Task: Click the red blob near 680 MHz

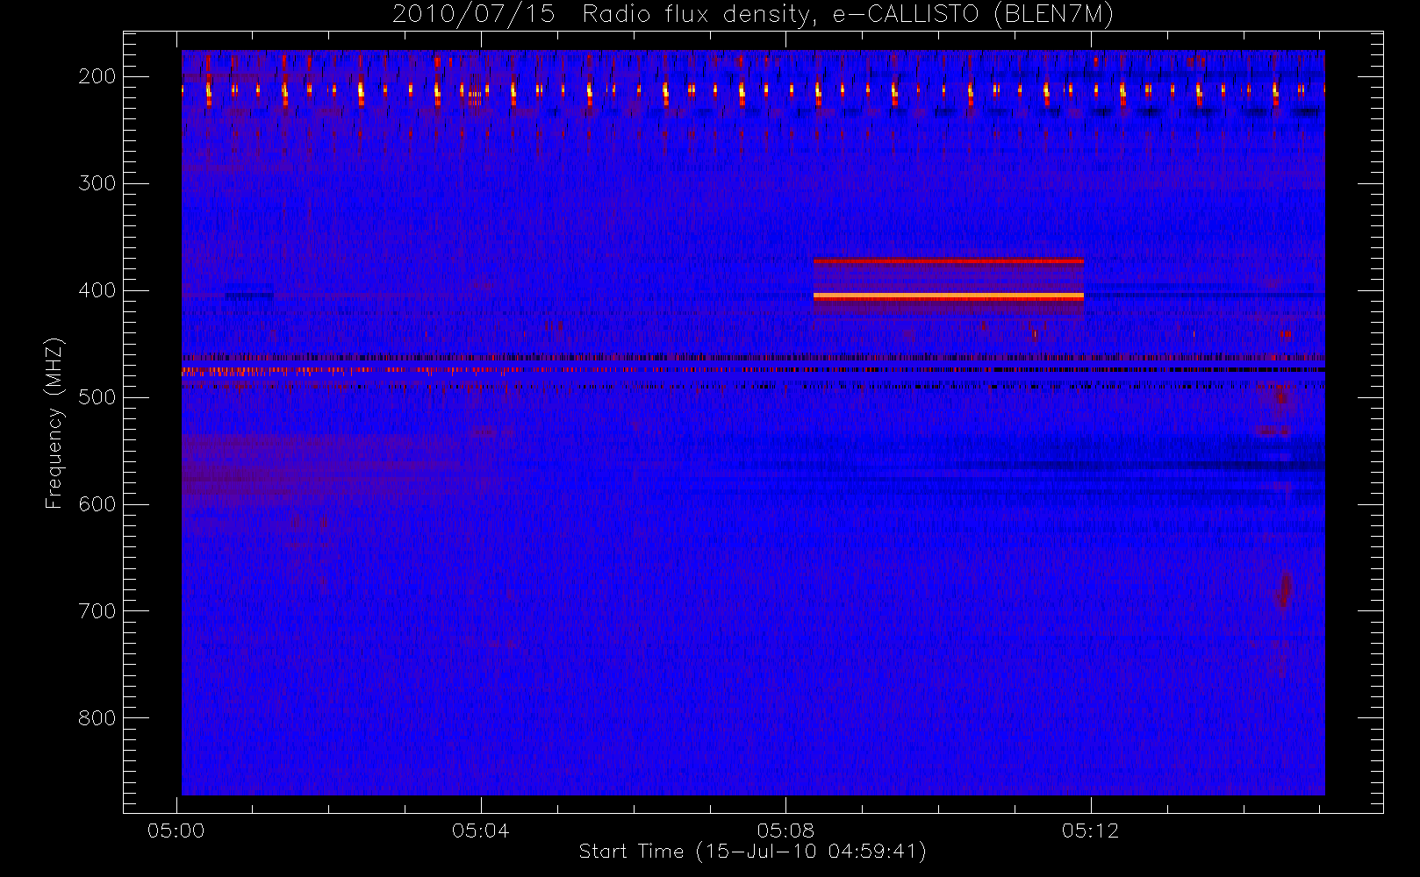Action: tap(1284, 589)
